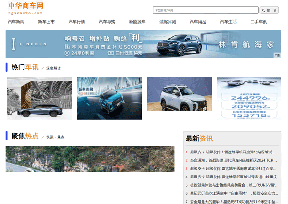Click the 最新资讯 panel heading
The image size is (288, 204).
[x=199, y=139]
